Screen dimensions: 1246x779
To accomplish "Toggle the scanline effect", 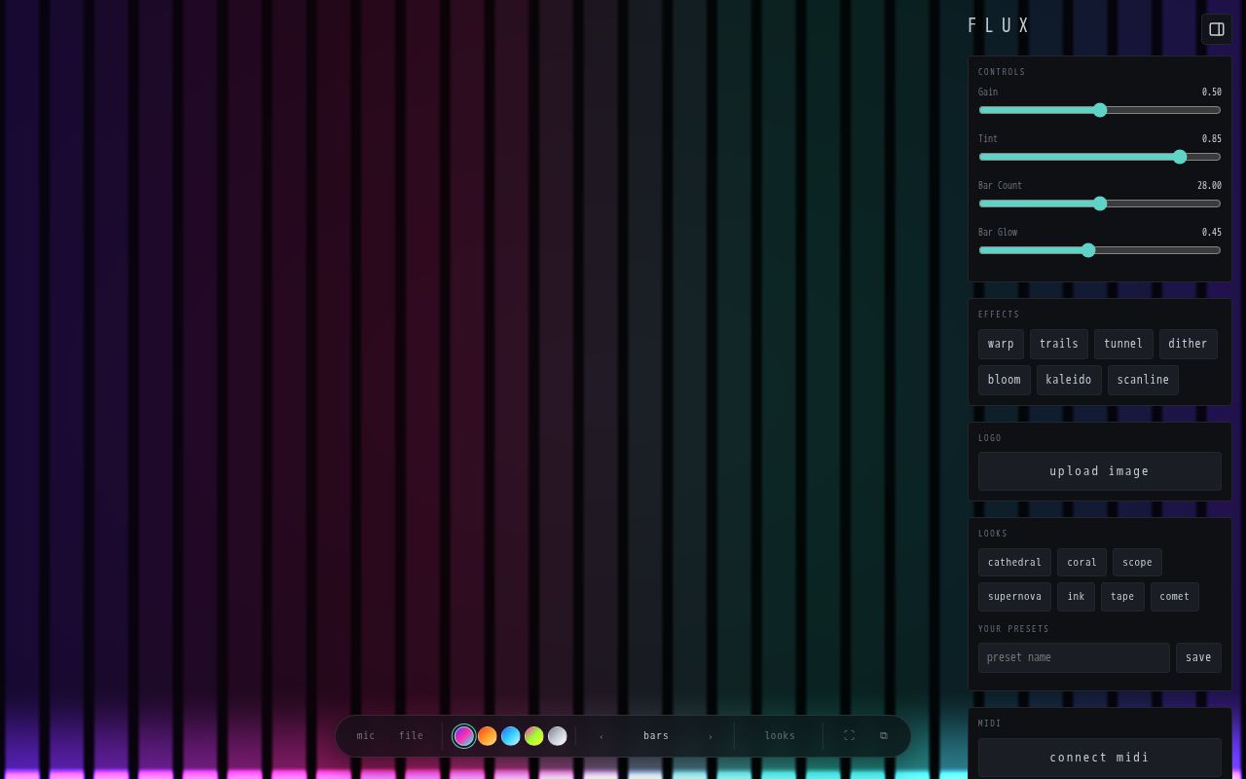I will (1143, 380).
